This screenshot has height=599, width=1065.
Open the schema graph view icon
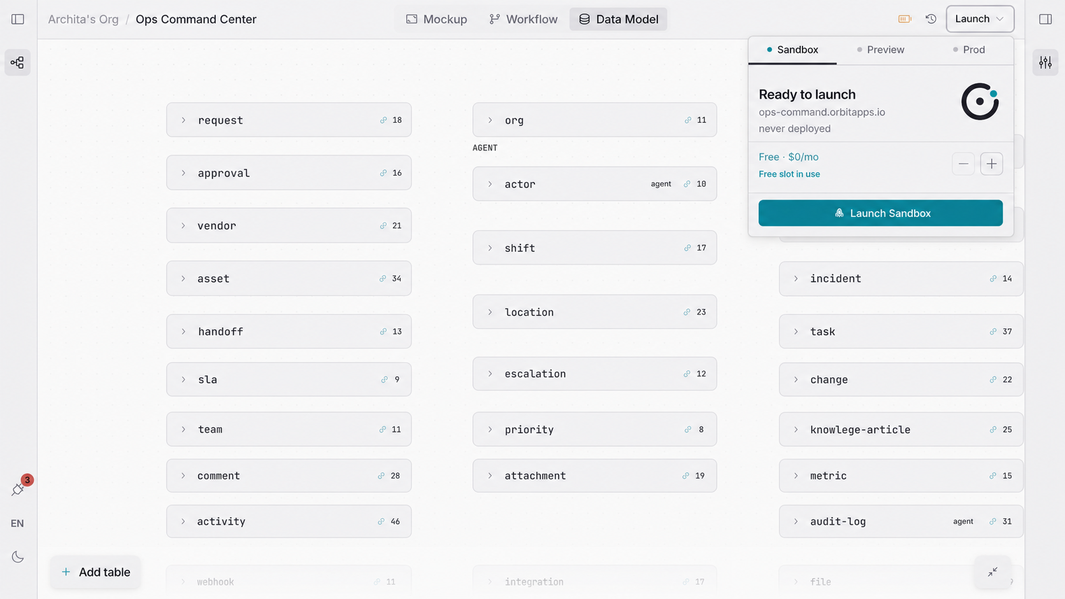tap(18, 62)
